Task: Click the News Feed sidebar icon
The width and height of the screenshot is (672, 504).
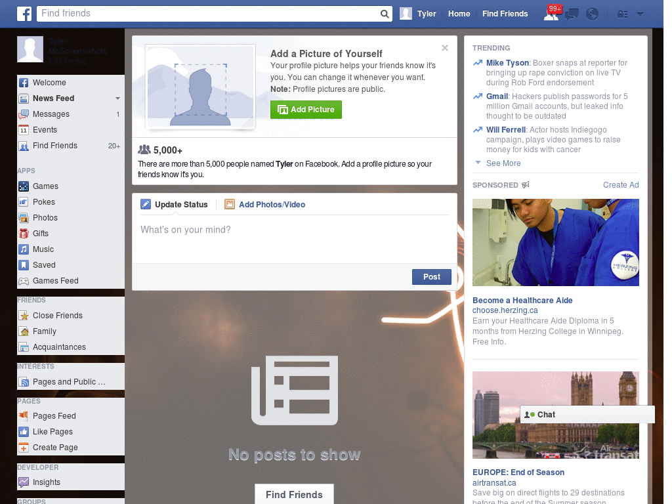Action: click(24, 98)
